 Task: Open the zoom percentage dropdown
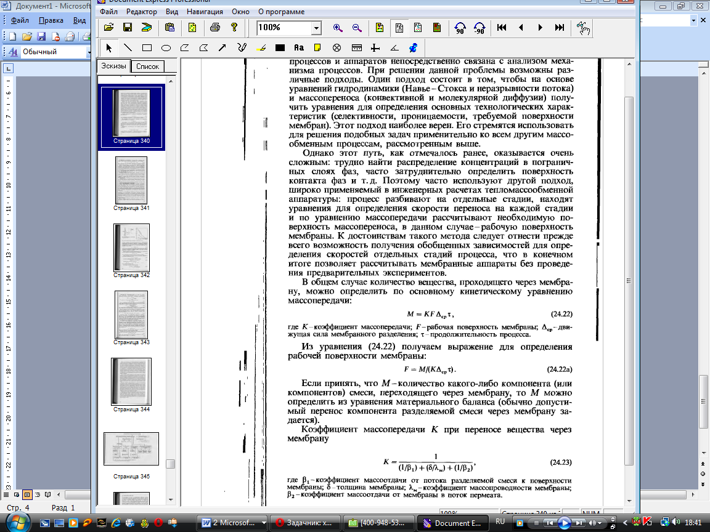pyautogui.click(x=316, y=28)
